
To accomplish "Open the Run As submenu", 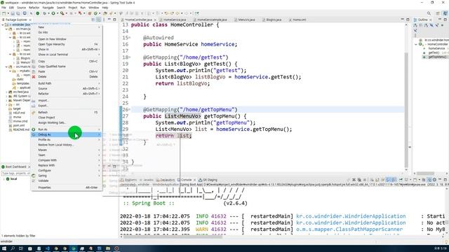I will (x=67, y=129).
